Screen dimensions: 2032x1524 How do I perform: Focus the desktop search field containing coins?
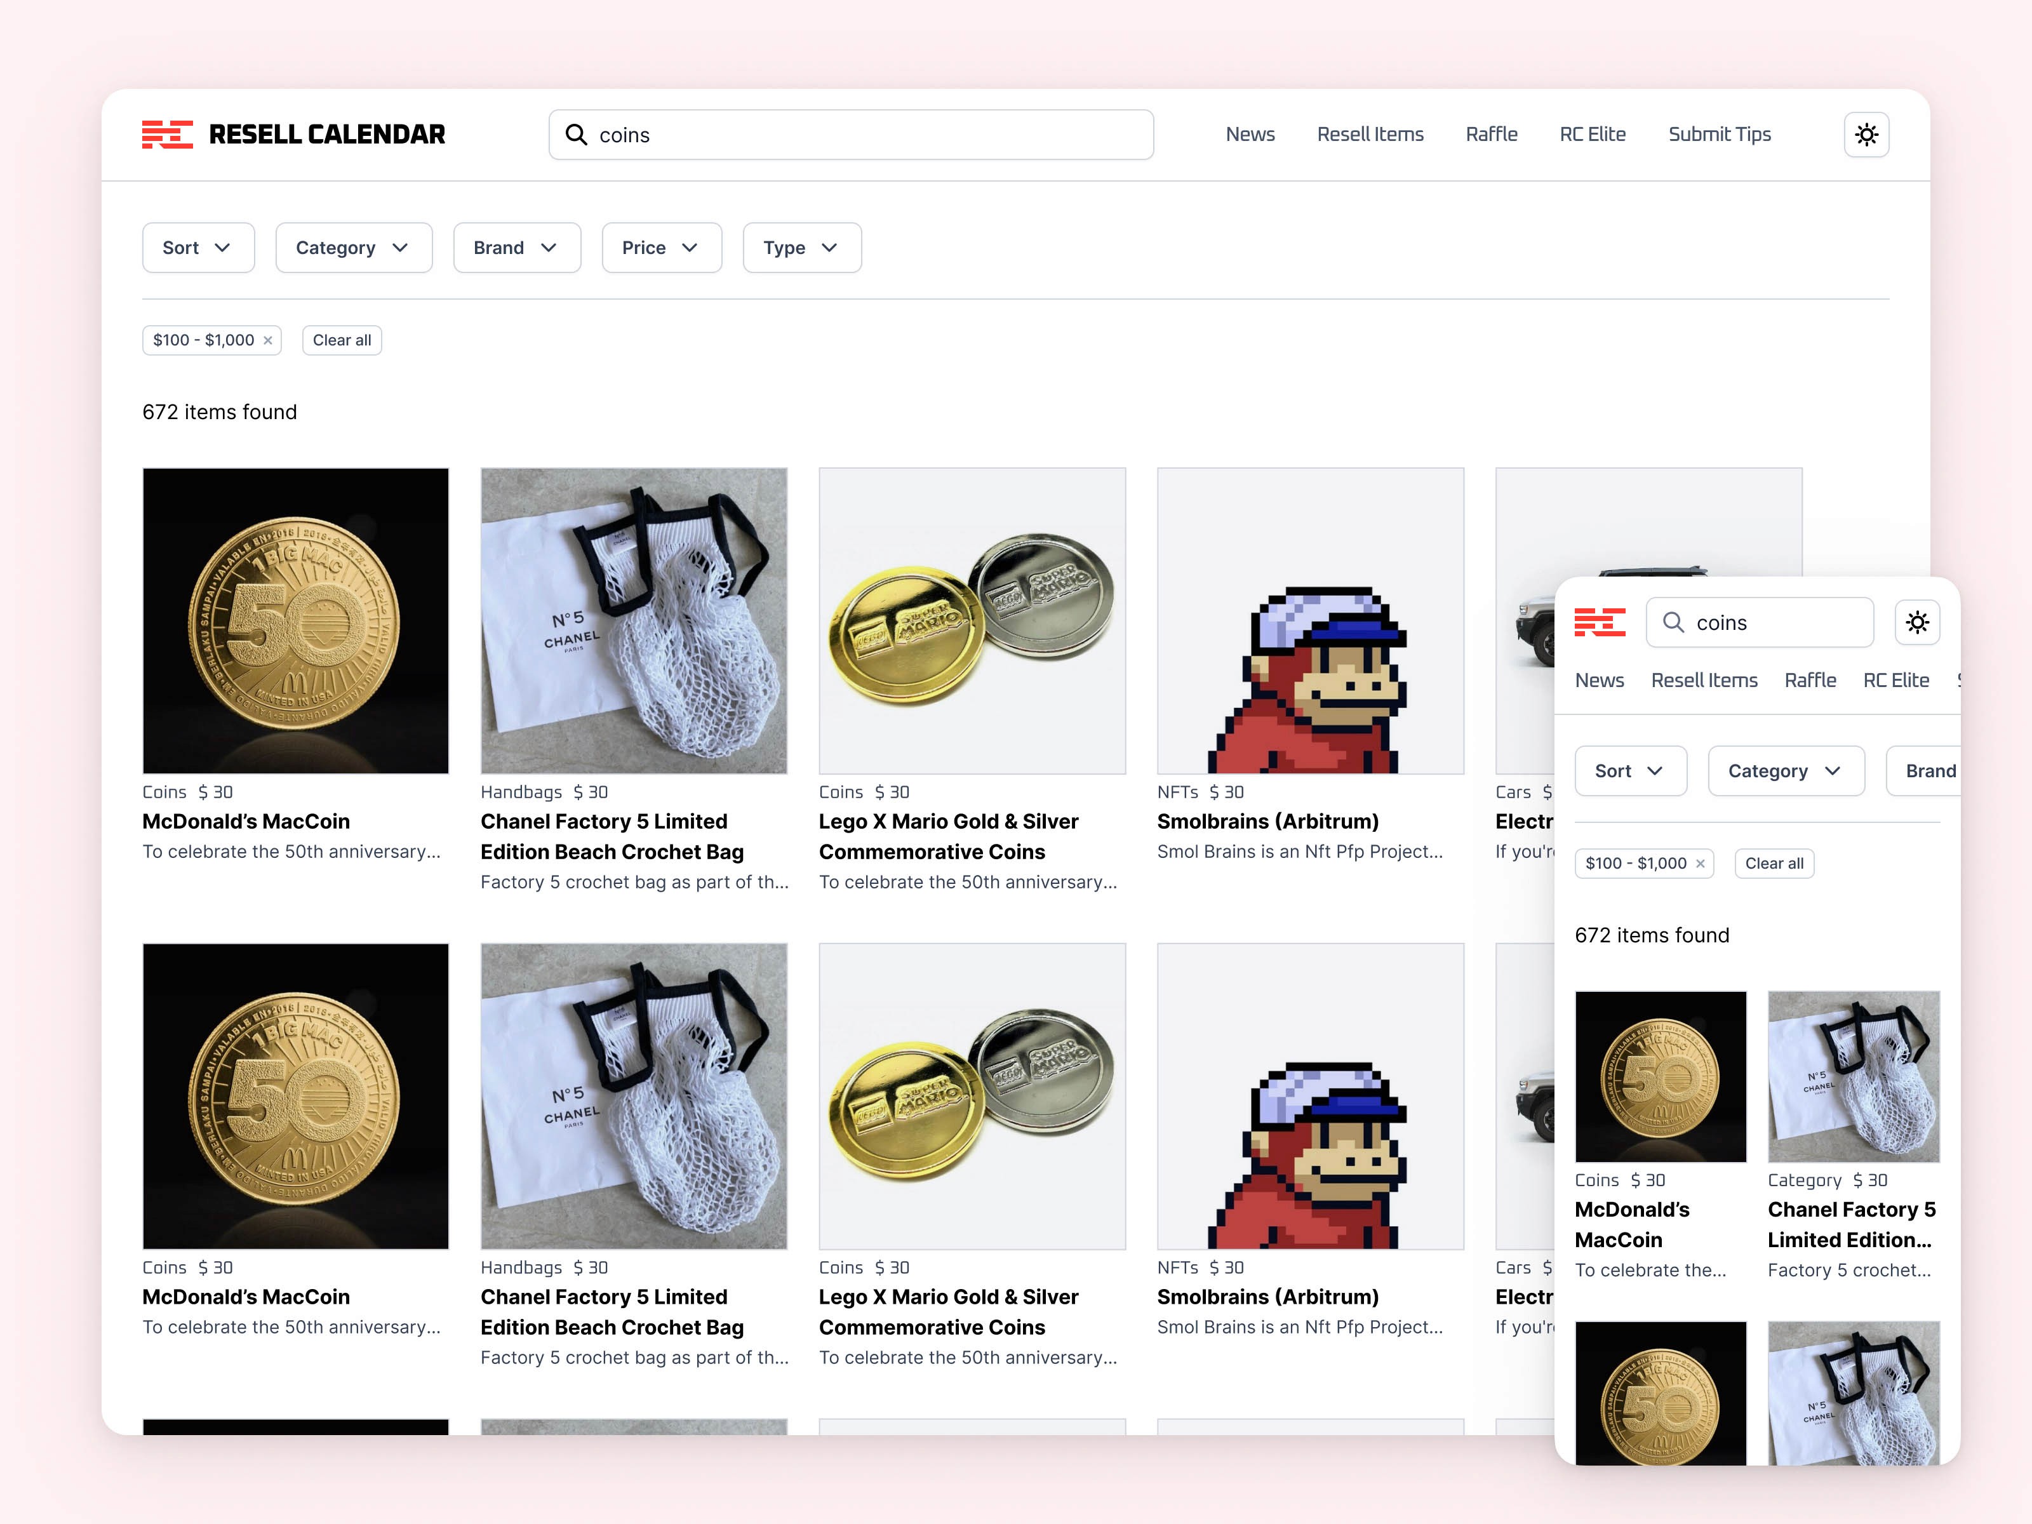851,135
